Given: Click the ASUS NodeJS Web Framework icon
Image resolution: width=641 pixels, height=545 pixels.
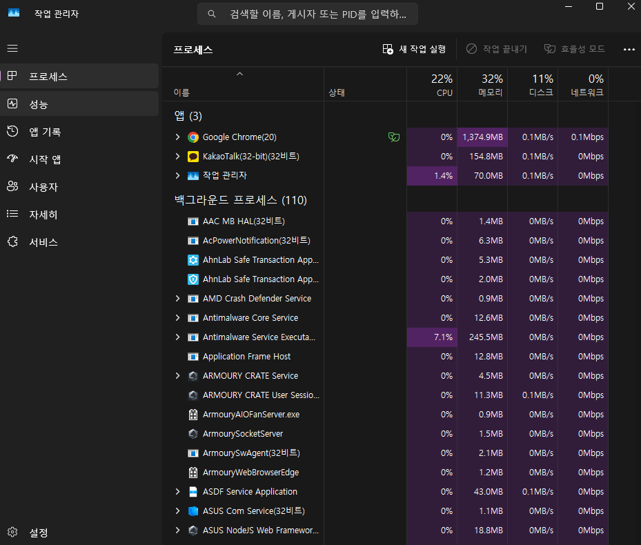Looking at the screenshot, I should pyautogui.click(x=193, y=531).
